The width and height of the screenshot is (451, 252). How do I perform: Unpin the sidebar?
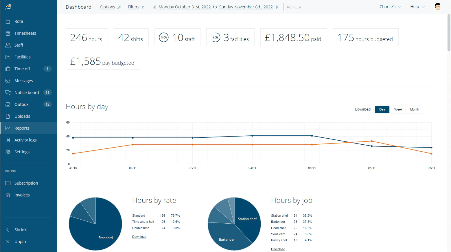(20, 241)
